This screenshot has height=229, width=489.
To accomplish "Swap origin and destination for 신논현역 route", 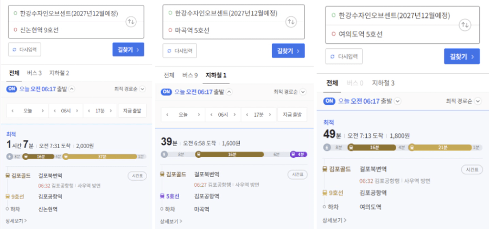I will 132,22.
